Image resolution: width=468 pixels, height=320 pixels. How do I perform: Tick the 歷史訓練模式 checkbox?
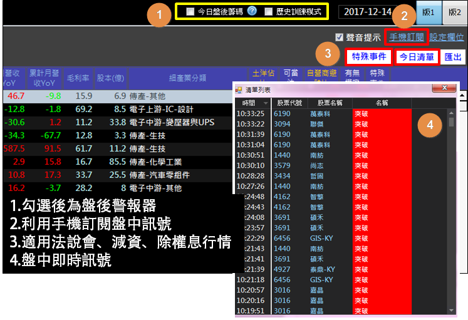[x=268, y=12]
